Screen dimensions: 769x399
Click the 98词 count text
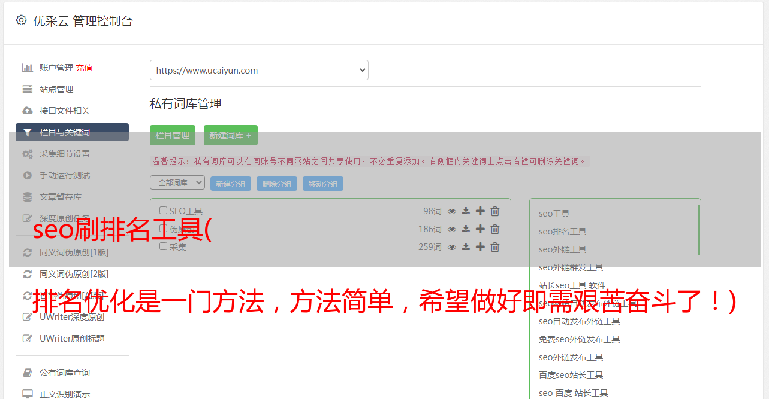tap(432, 211)
